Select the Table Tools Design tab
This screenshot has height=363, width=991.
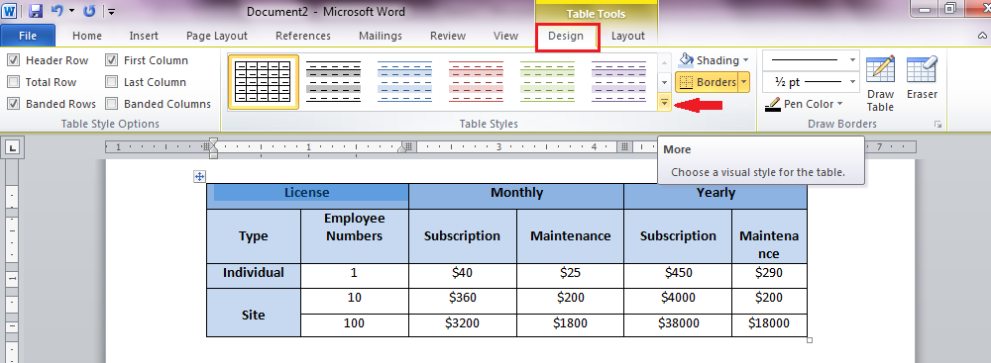click(566, 36)
